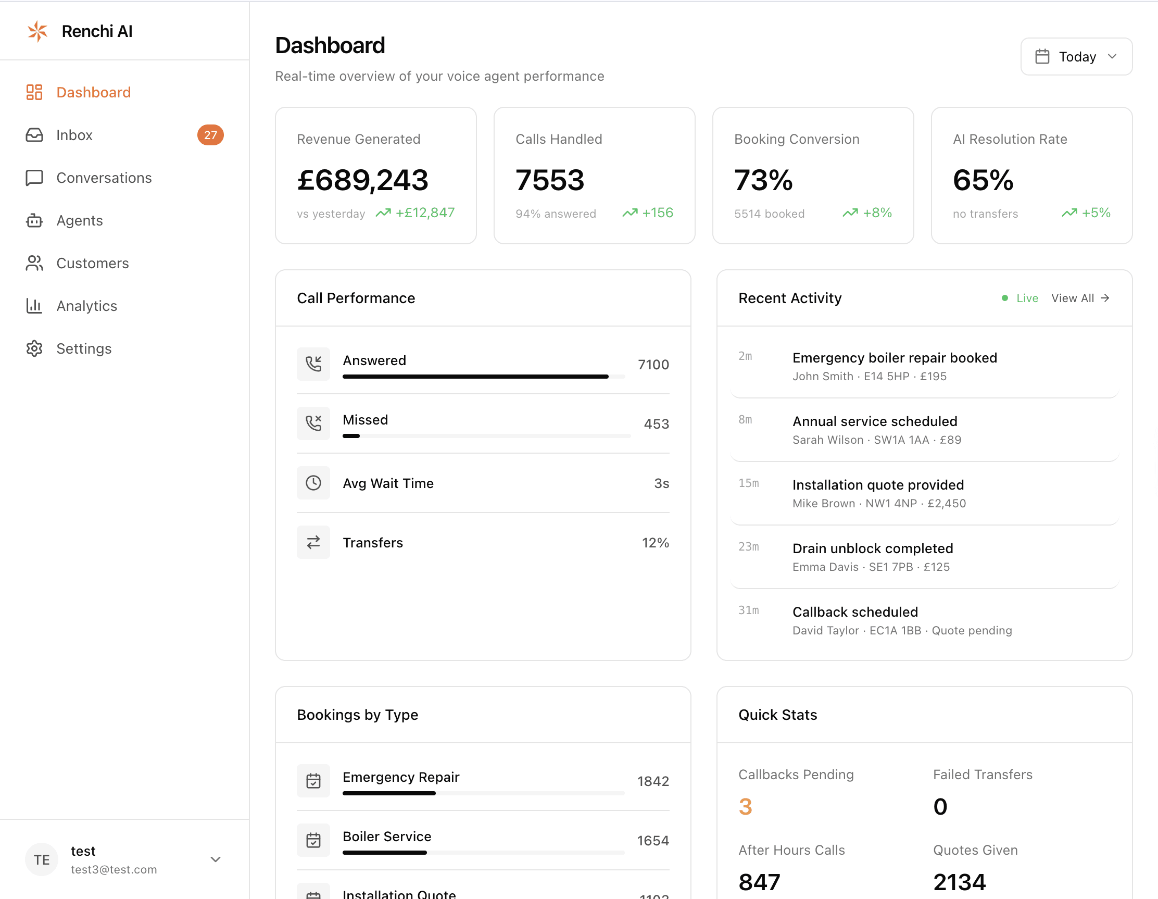Screen dimensions: 1158x899
Task: Click the Agents robot icon
Action: tap(34, 220)
